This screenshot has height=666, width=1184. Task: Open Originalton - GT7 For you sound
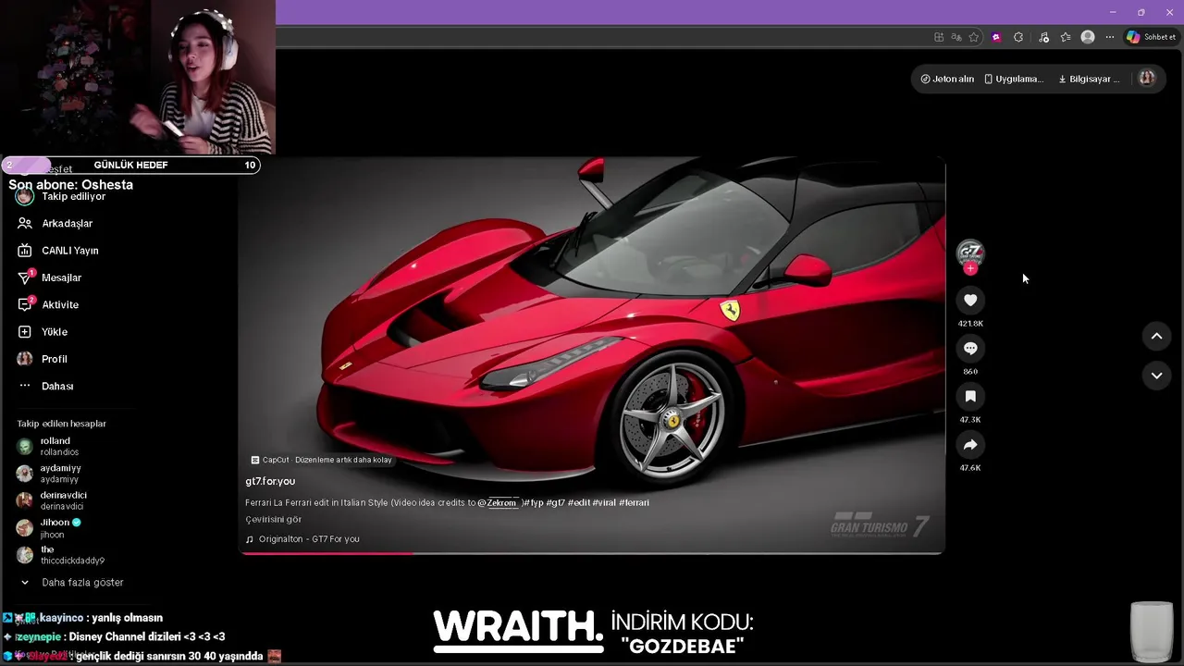(302, 538)
